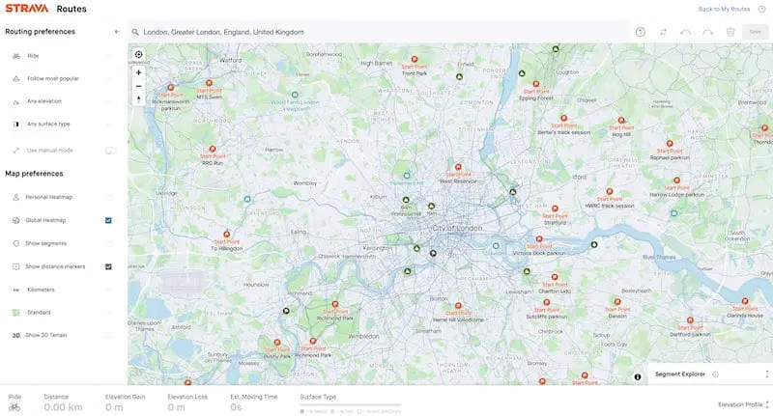
Task: Click the Elevation Gain 0 m value
Action: pos(114,407)
